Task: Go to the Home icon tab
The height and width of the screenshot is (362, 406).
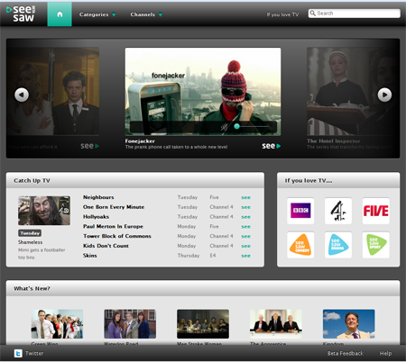Action: point(60,14)
